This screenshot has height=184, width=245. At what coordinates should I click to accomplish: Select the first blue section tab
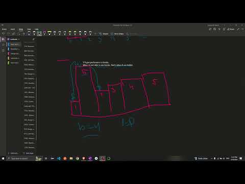(x=14, y=44)
